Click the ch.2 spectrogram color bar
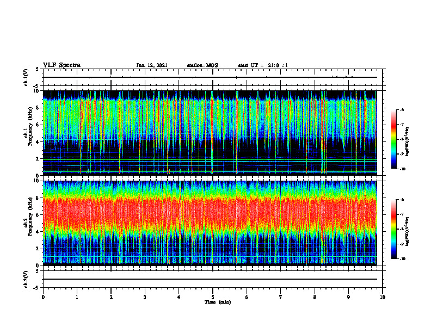Image resolution: width=431 pixels, height=333 pixels. point(394,229)
